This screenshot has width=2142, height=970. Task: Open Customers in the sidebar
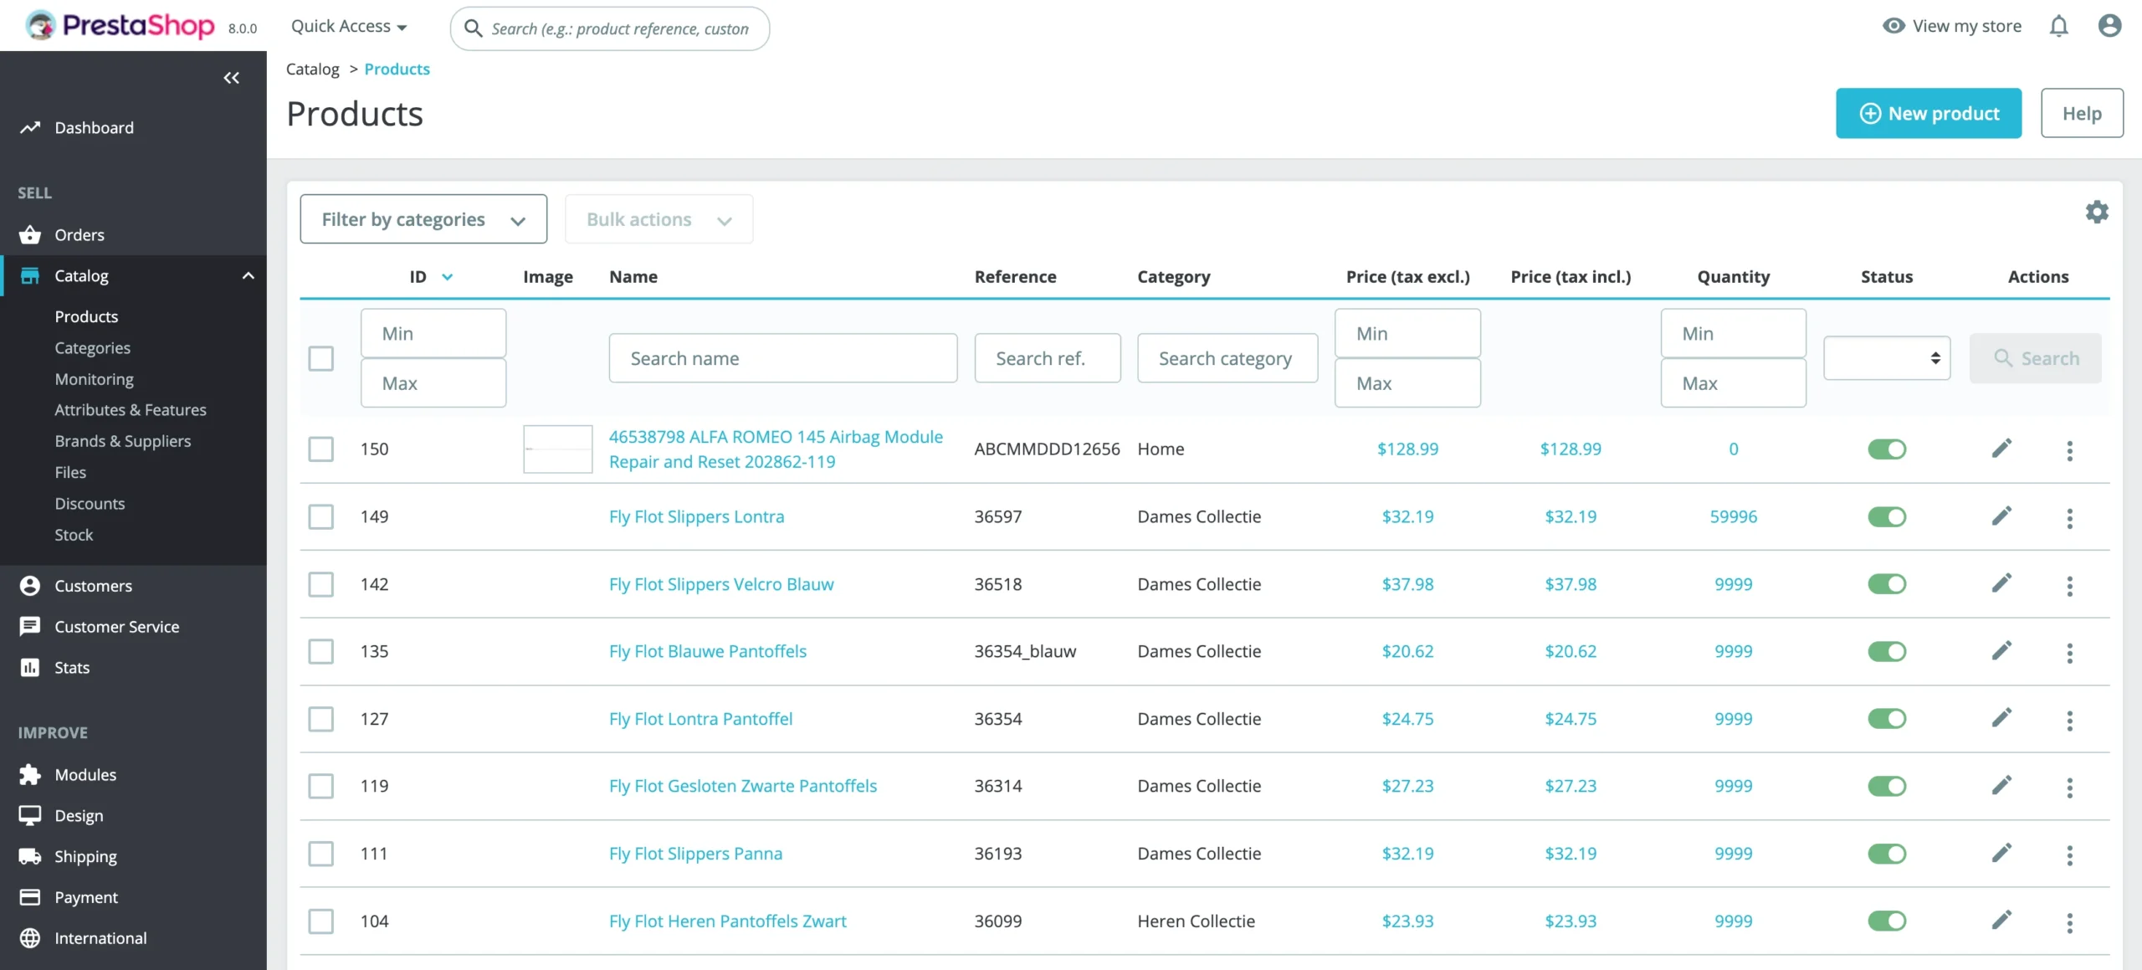point(93,586)
